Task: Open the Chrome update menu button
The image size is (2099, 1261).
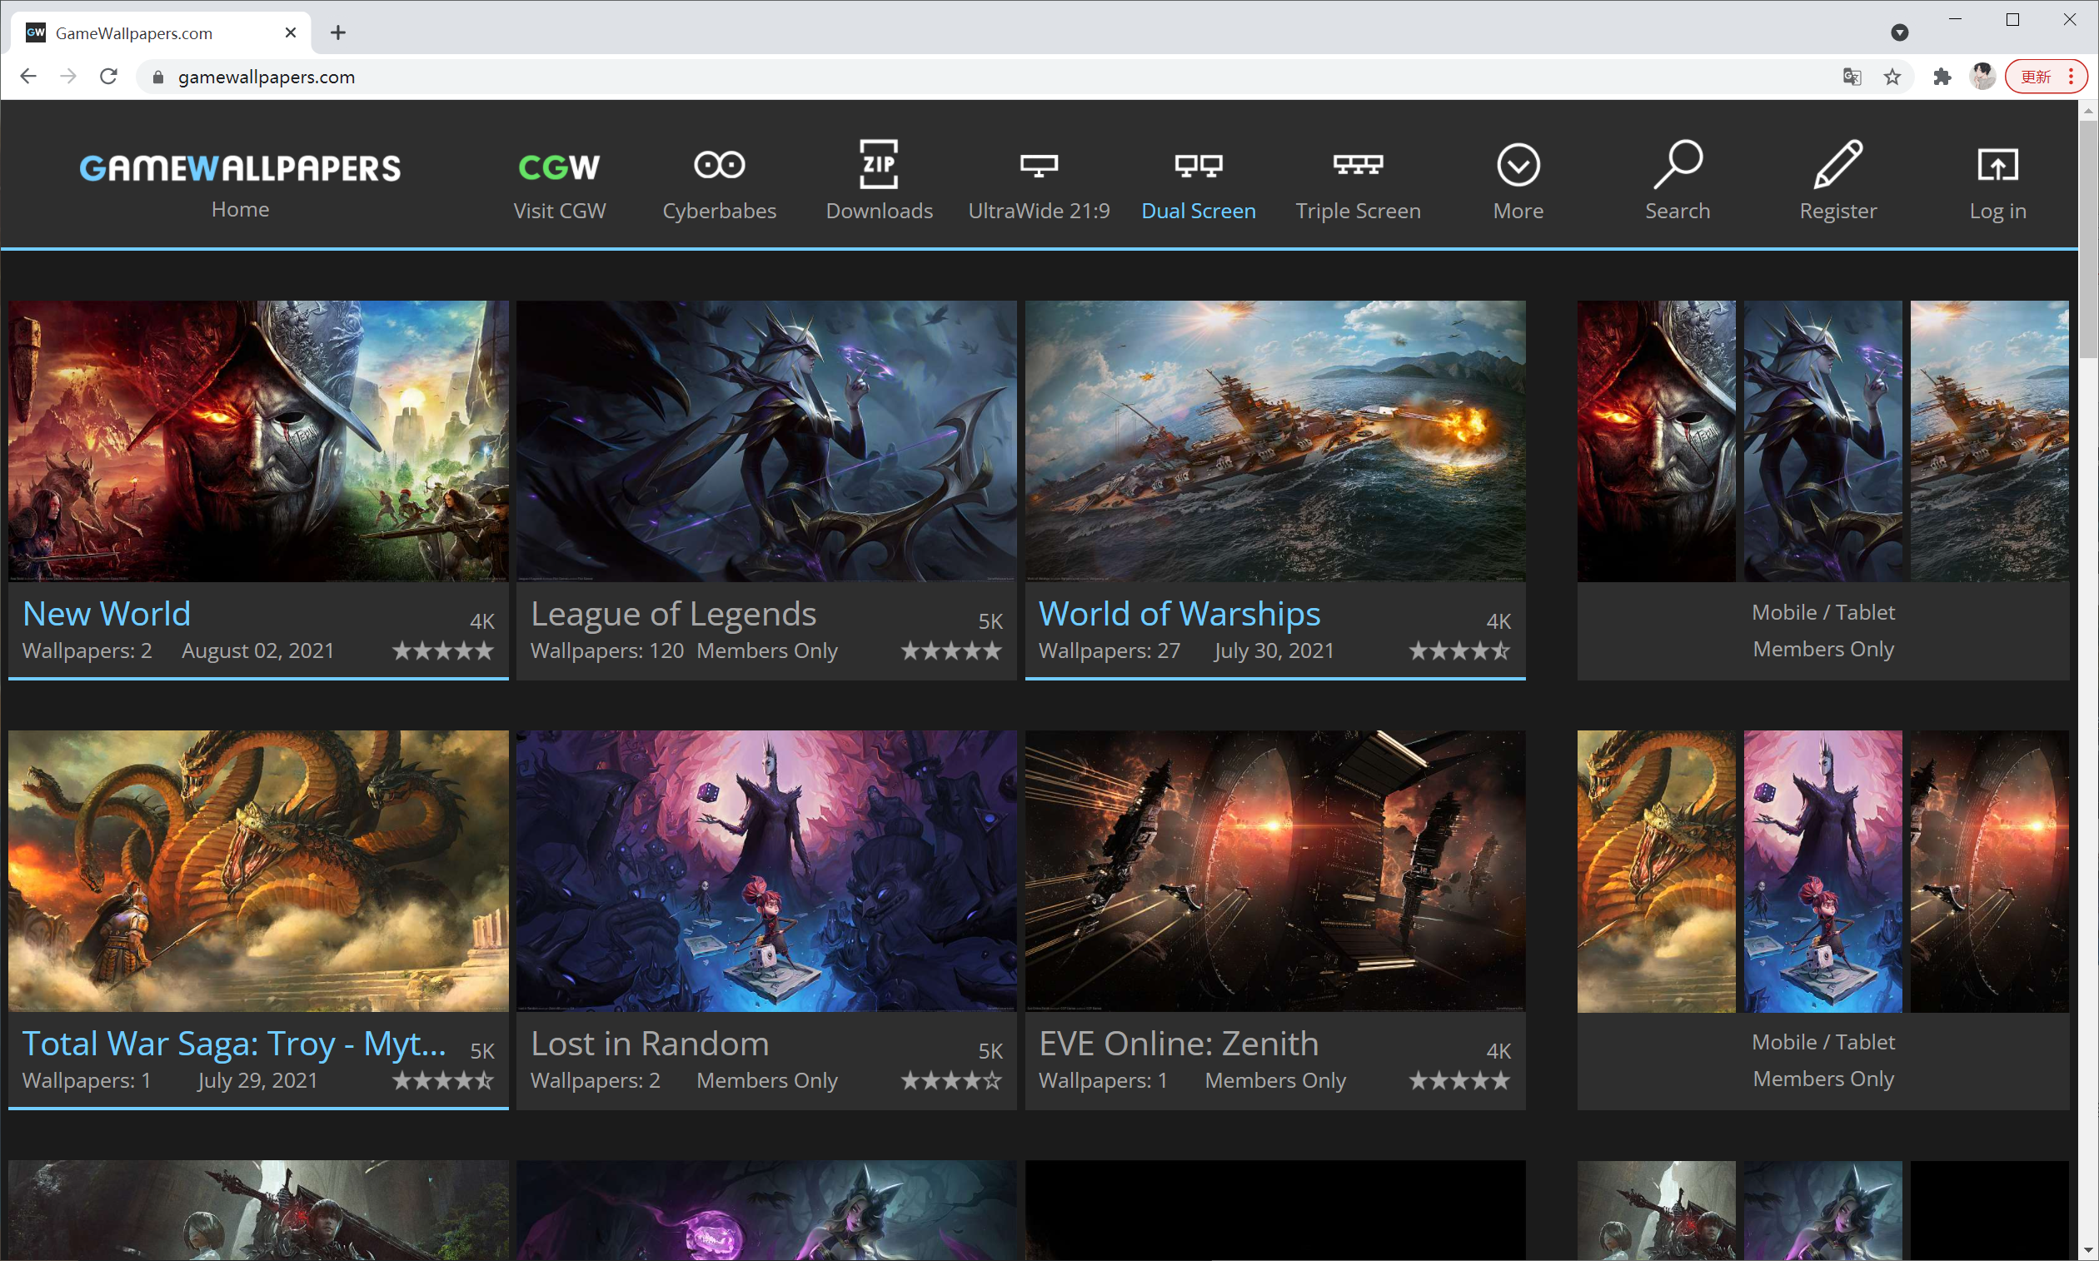Action: pyautogui.click(x=2046, y=77)
